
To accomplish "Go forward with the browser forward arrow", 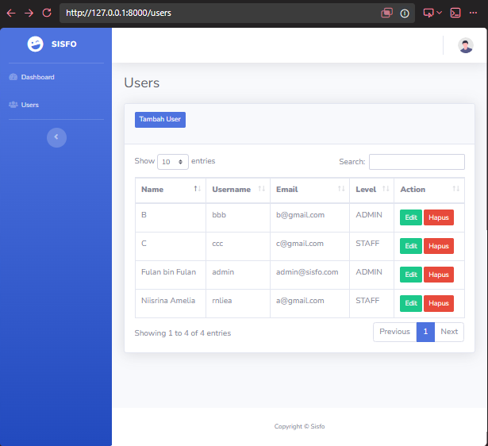I will click(x=29, y=13).
